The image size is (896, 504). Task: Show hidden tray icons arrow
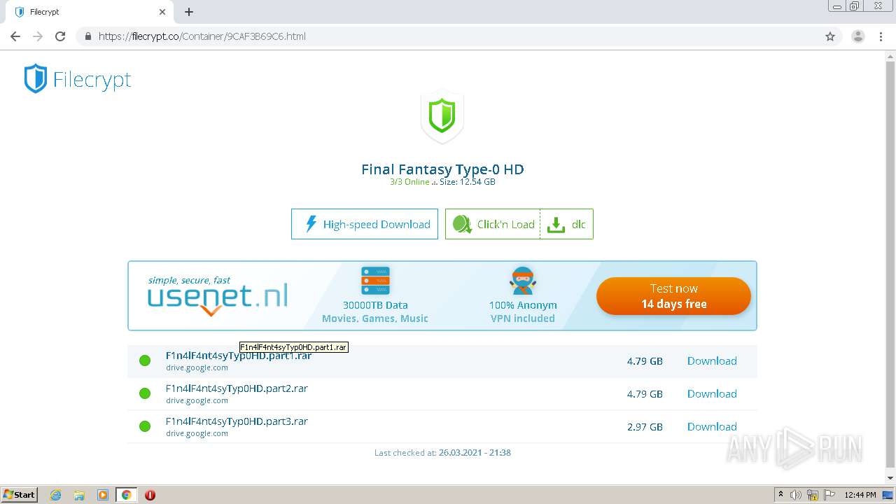pyautogui.click(x=780, y=495)
